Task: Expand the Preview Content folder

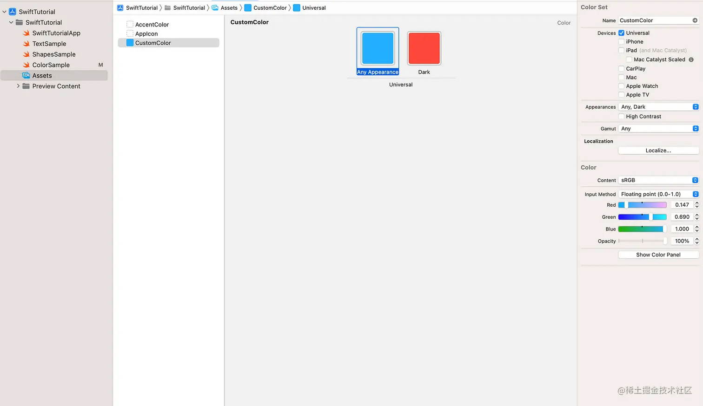Action: click(x=18, y=86)
